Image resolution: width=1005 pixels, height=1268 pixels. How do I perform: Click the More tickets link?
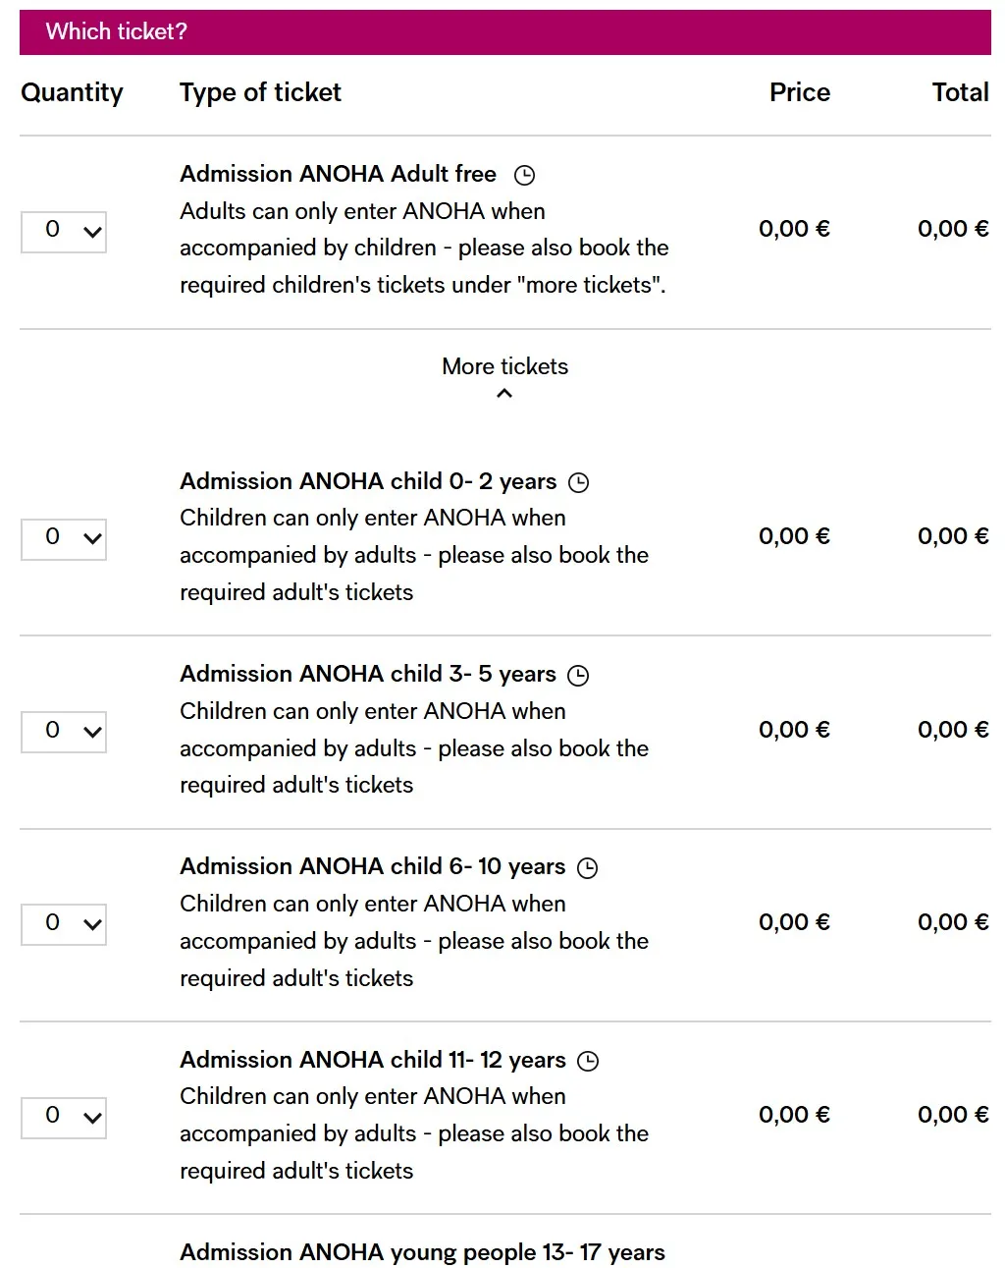tap(504, 366)
